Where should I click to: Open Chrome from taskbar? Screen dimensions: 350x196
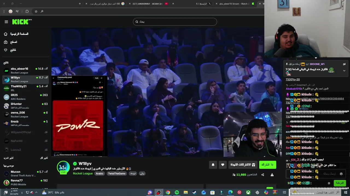(168, 192)
